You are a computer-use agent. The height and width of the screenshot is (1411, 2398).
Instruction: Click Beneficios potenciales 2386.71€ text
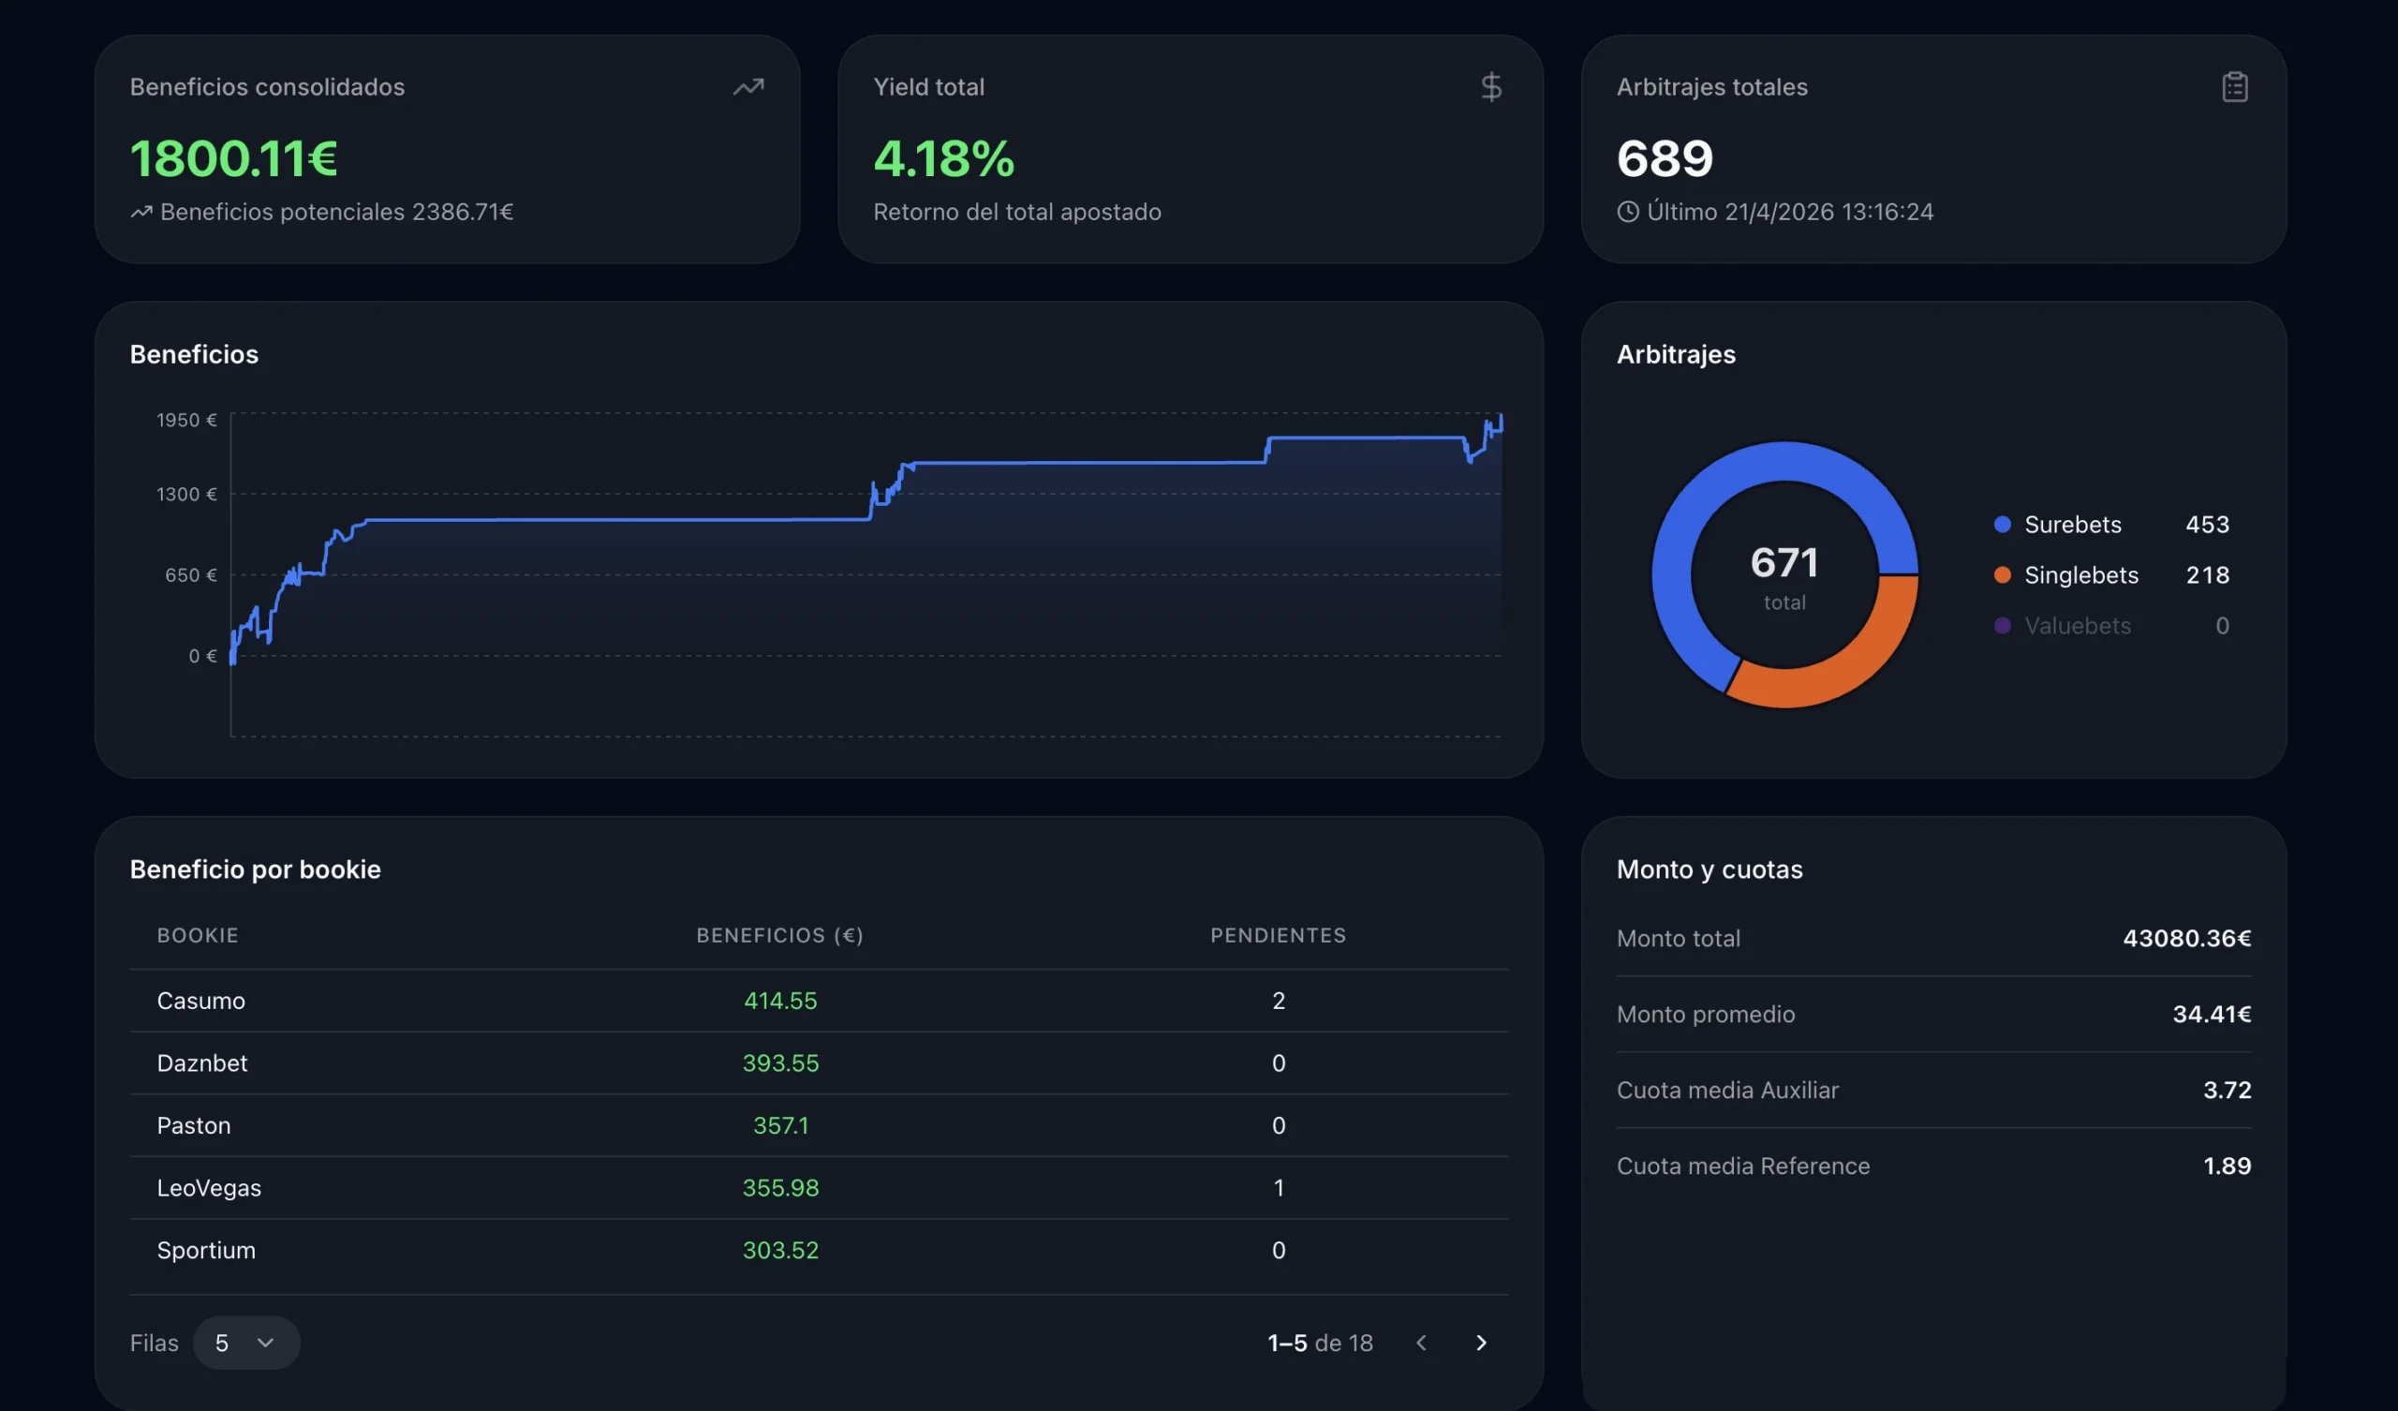(337, 212)
